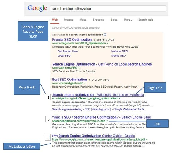The image size is (172, 154).
Task: Click the Search engine marketing sublink
Action: [67, 109]
